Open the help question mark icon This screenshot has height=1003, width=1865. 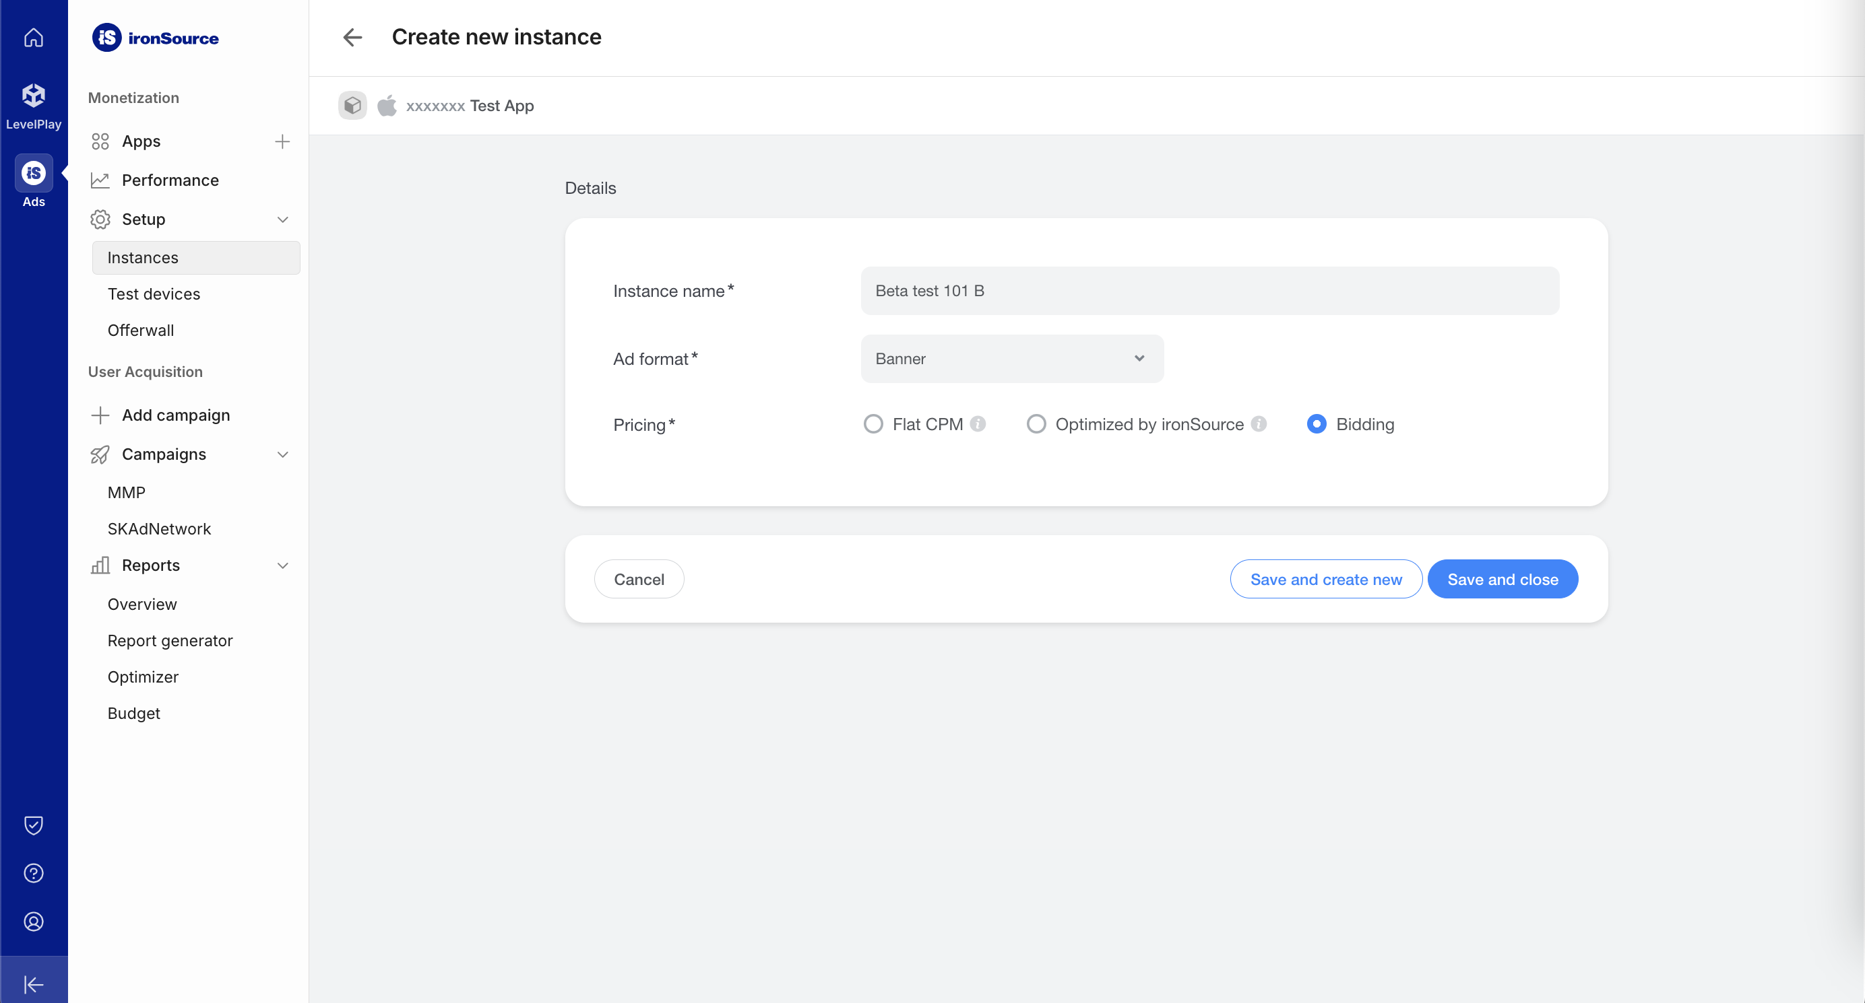[33, 874]
